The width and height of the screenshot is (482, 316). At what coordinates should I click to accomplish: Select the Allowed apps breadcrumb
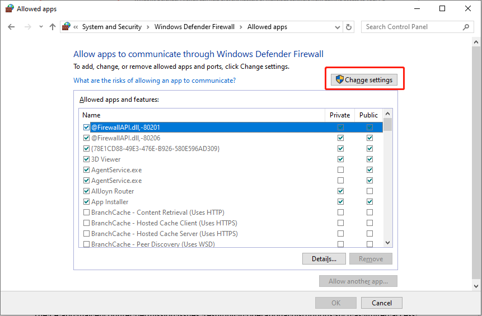point(267,27)
